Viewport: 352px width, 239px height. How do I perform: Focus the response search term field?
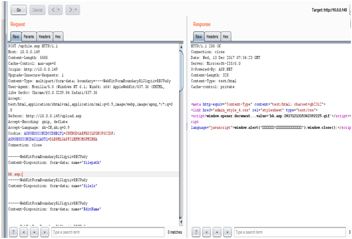[x=290, y=232]
